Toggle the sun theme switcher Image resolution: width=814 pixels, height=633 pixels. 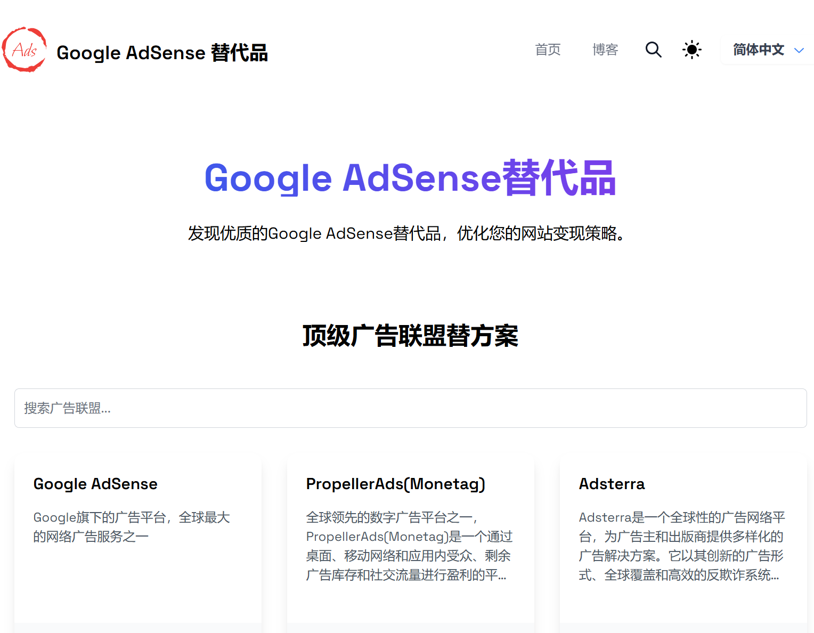click(691, 50)
